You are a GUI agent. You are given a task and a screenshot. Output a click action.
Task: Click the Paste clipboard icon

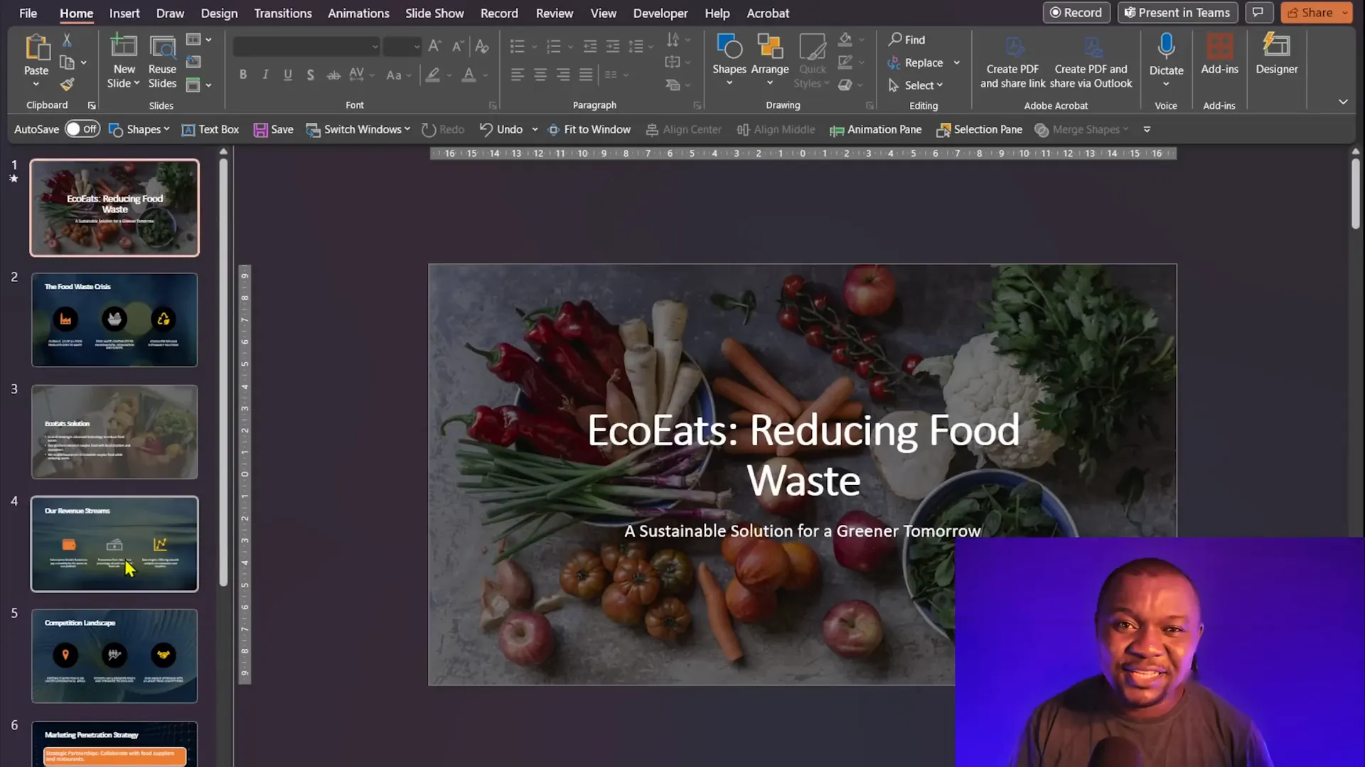(x=36, y=48)
